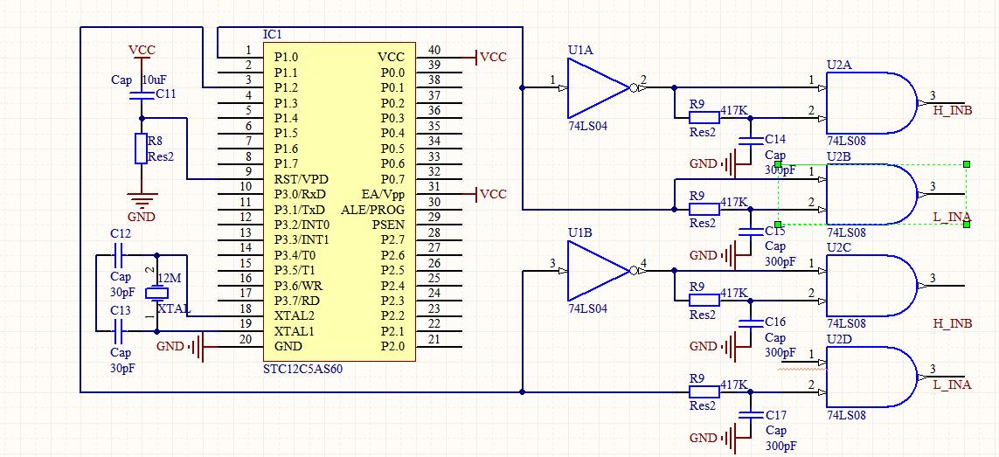This screenshot has height=457, width=999.
Task: Click the ground symbol below R8
Action: click(x=141, y=201)
